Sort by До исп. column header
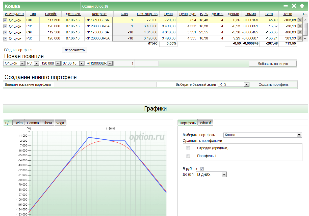Image resolution: width=309 pixels, height=216 pixels. tap(217, 14)
